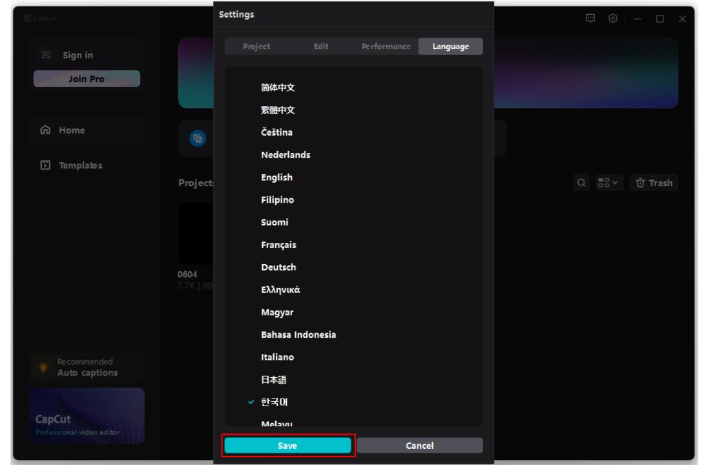
Task: Open the 0604 project thumbnail
Action: 196,234
